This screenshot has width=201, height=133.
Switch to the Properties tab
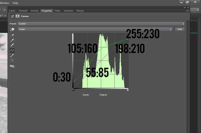[x=47, y=11]
